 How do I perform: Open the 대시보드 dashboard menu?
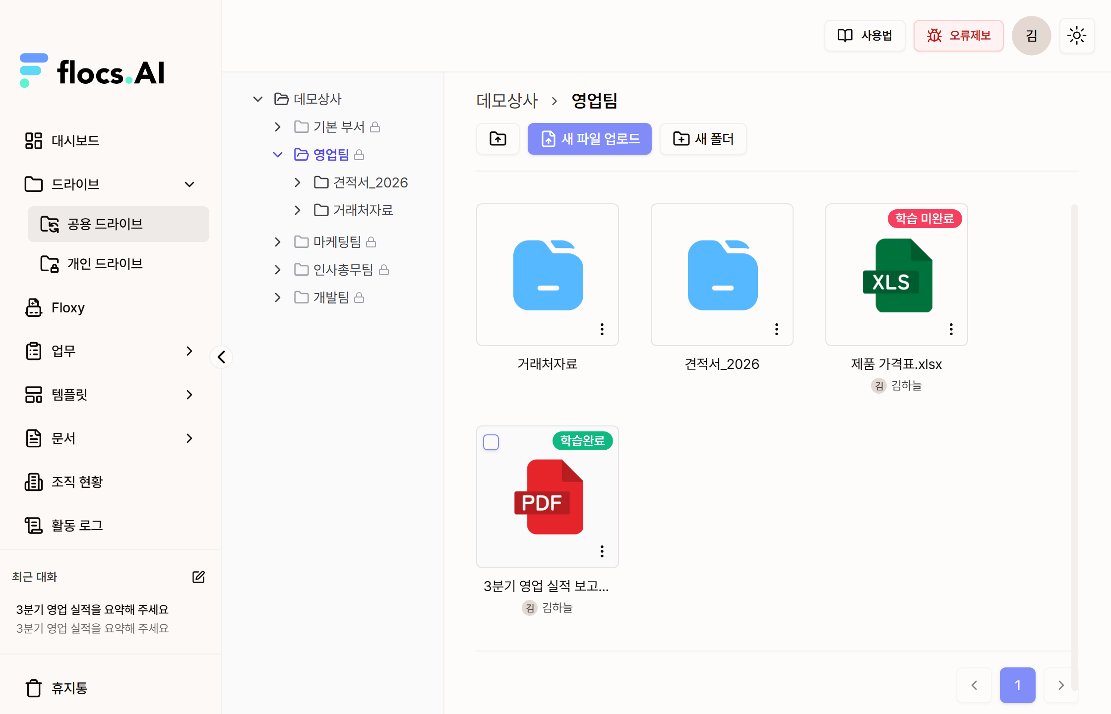click(x=62, y=141)
